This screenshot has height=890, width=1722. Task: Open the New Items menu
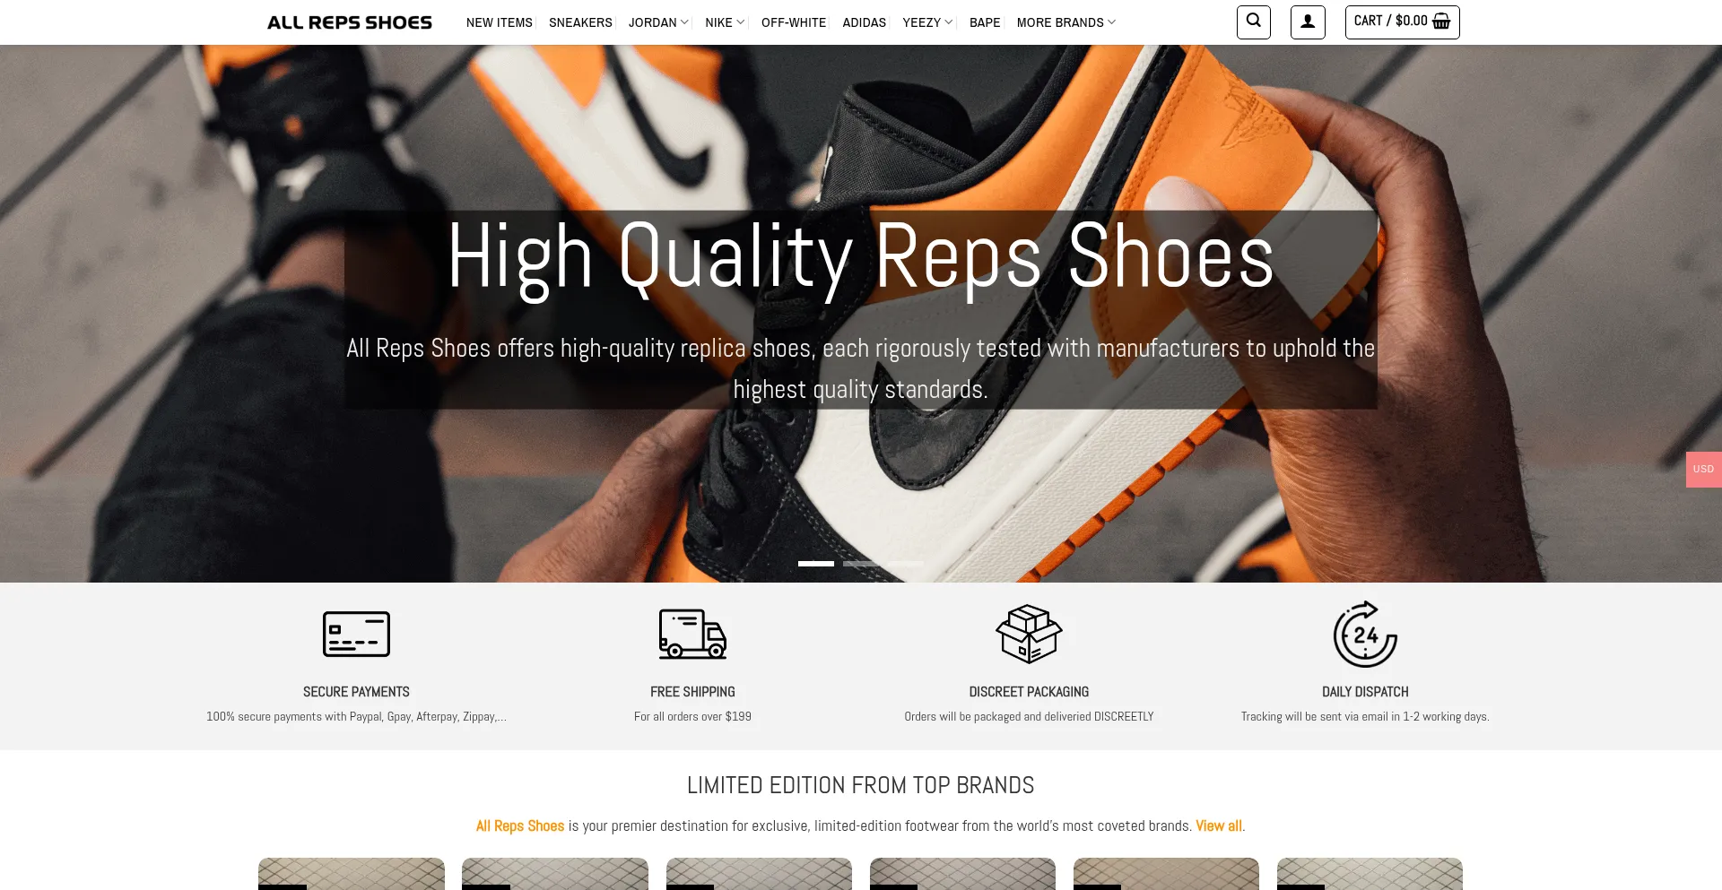(x=499, y=22)
